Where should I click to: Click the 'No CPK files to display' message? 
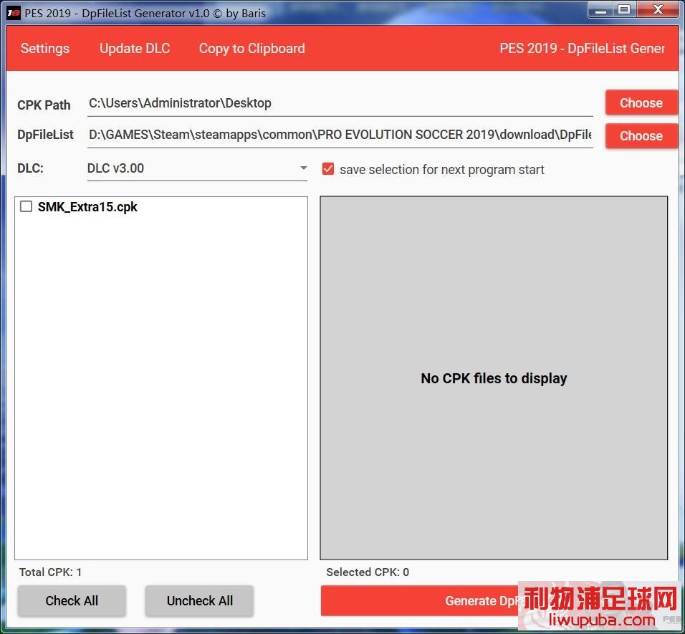(494, 378)
